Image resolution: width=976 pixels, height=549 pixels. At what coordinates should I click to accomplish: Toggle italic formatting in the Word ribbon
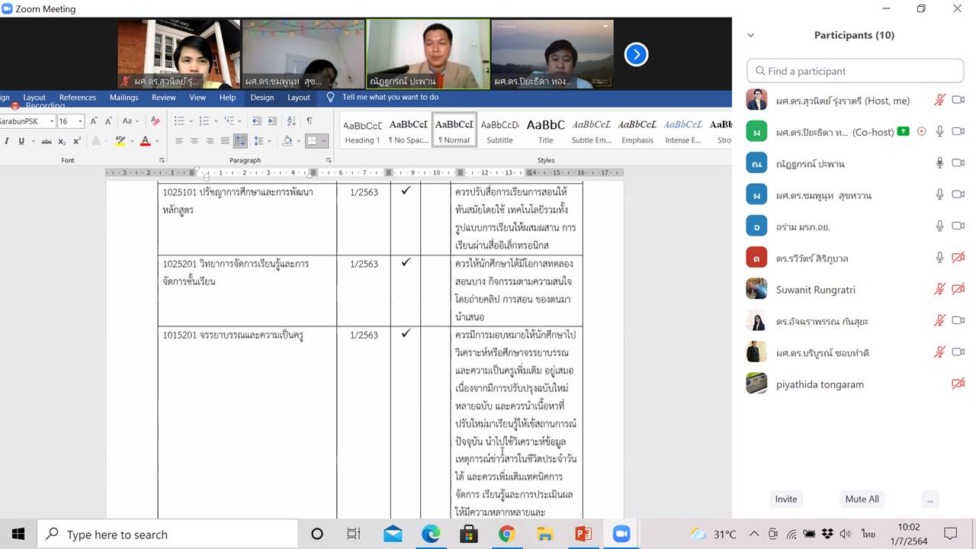6,141
